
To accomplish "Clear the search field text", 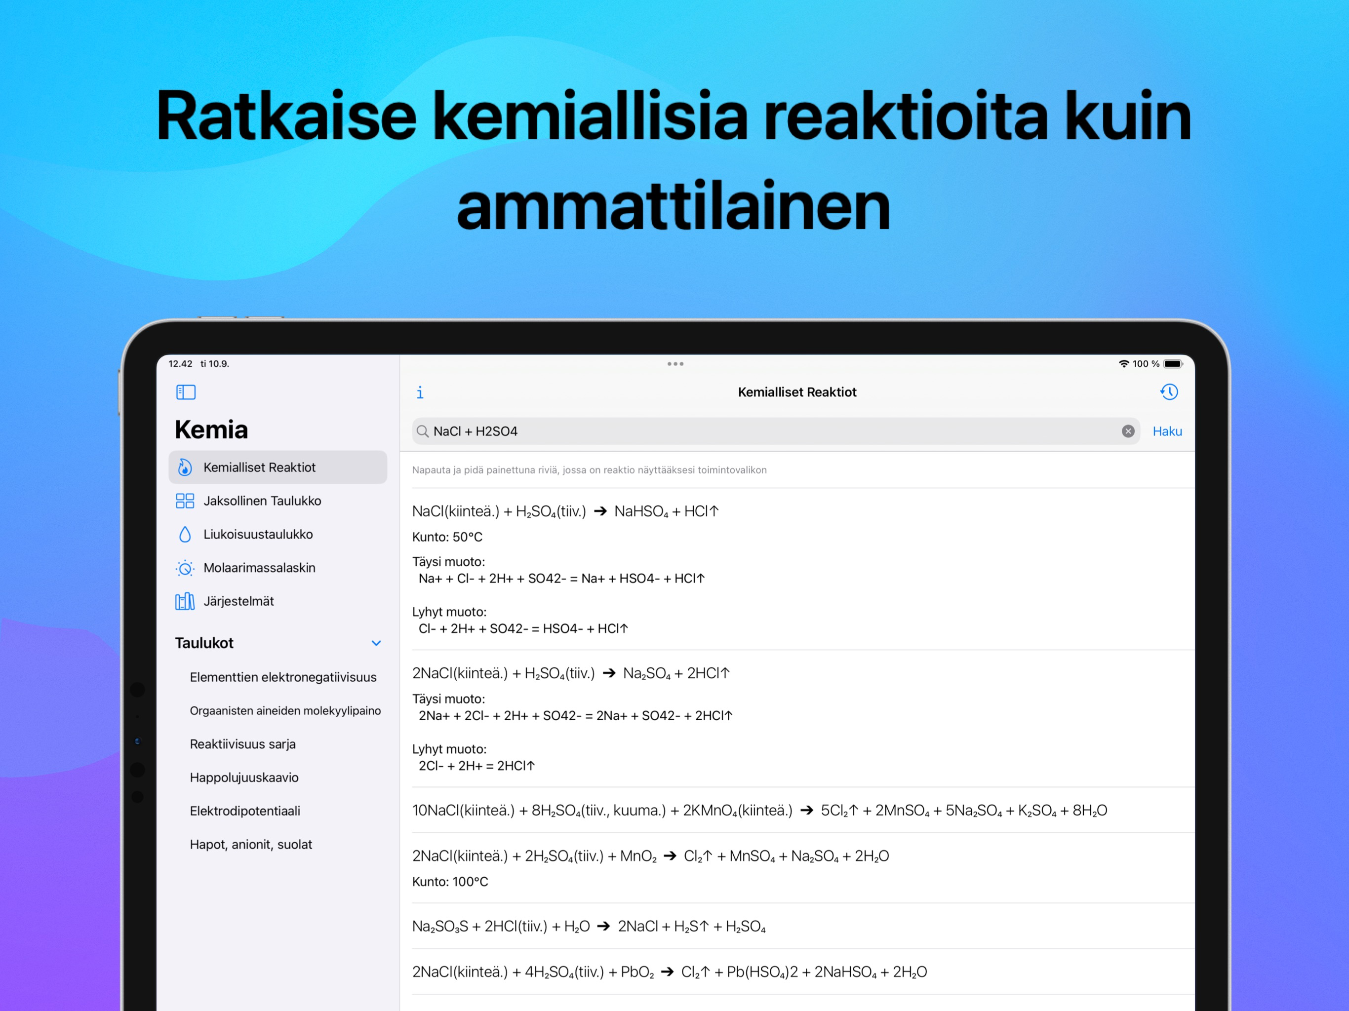I will pos(1128,431).
